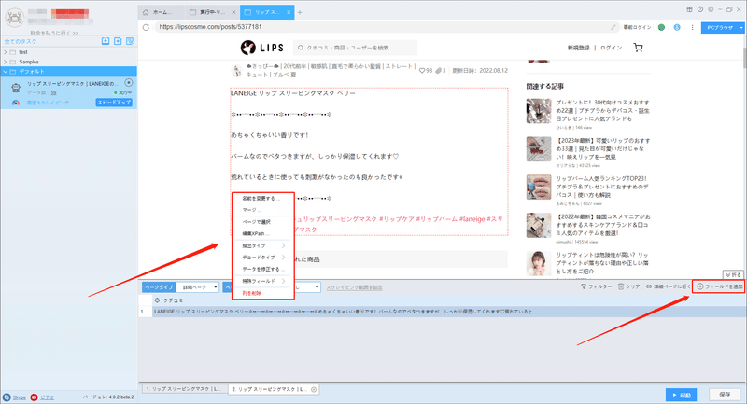Click the import task icon beside 全てのタスク
This screenshot has height=404, width=747.
tap(106, 41)
